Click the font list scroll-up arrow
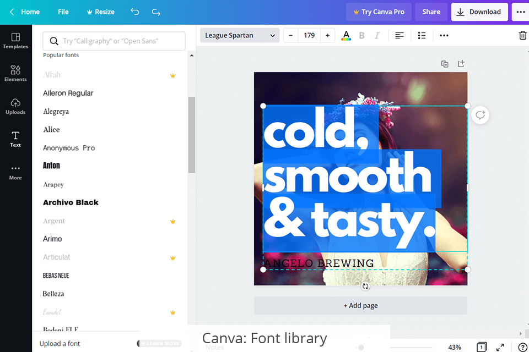 [x=192, y=56]
